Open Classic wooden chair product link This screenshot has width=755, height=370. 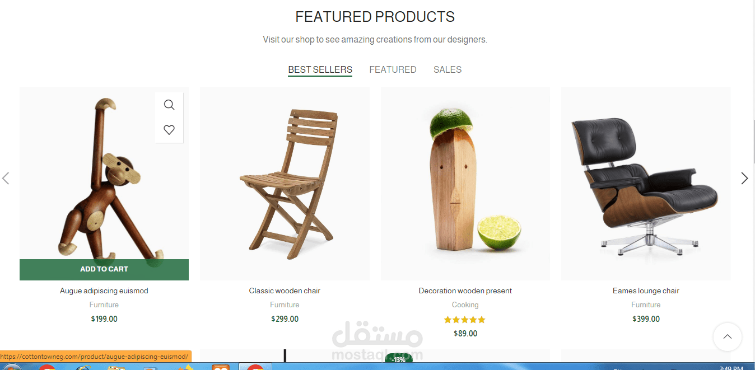point(285,291)
